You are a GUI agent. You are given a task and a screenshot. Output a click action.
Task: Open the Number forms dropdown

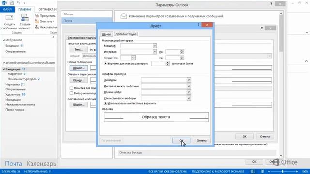189,92
